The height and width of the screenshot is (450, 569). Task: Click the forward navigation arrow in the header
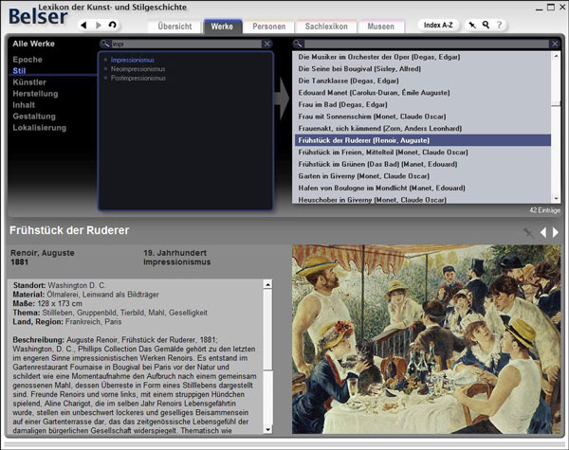pyautogui.click(x=99, y=25)
